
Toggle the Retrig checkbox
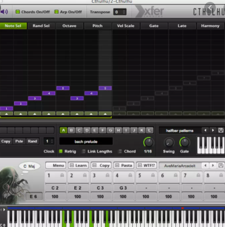point(61,151)
